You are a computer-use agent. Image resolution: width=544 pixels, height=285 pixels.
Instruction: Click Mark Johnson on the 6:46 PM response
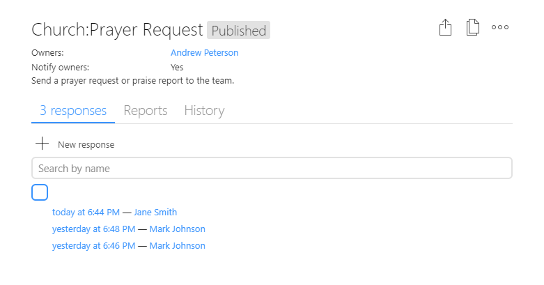click(178, 246)
